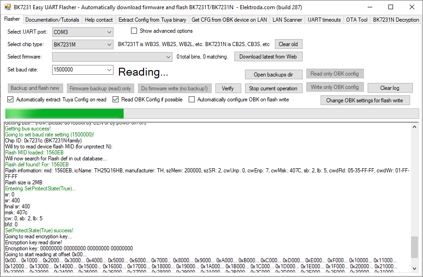This screenshot has width=423, height=277.
Task: Open Change OBK settings for flash write
Action: 365,100
